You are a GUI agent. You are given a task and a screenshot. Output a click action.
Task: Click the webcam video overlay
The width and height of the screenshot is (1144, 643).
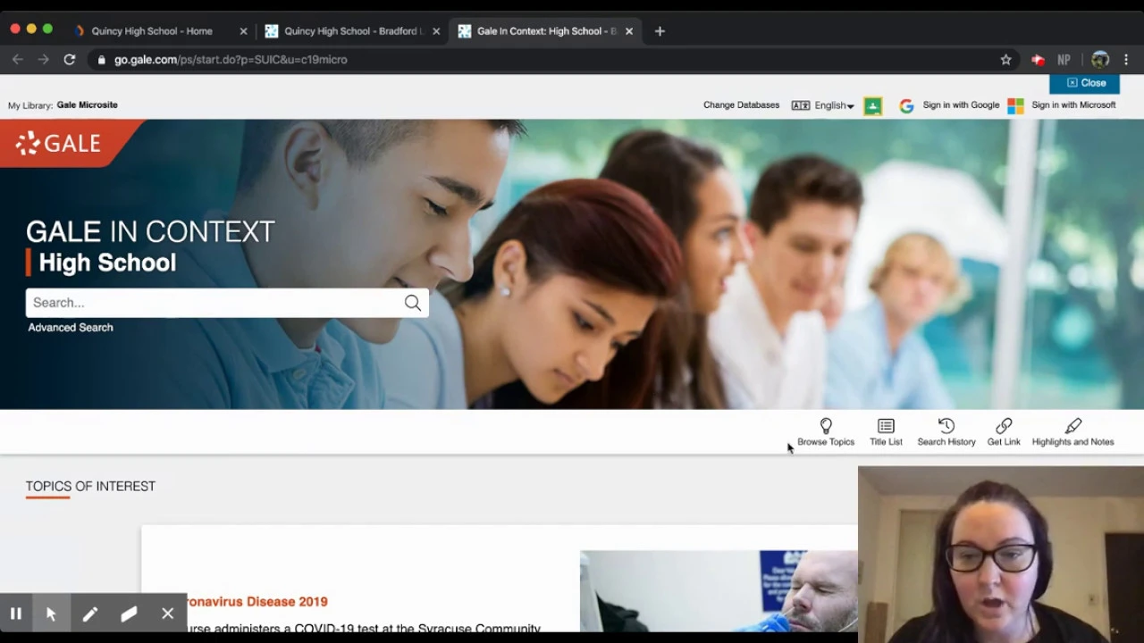point(1001,554)
